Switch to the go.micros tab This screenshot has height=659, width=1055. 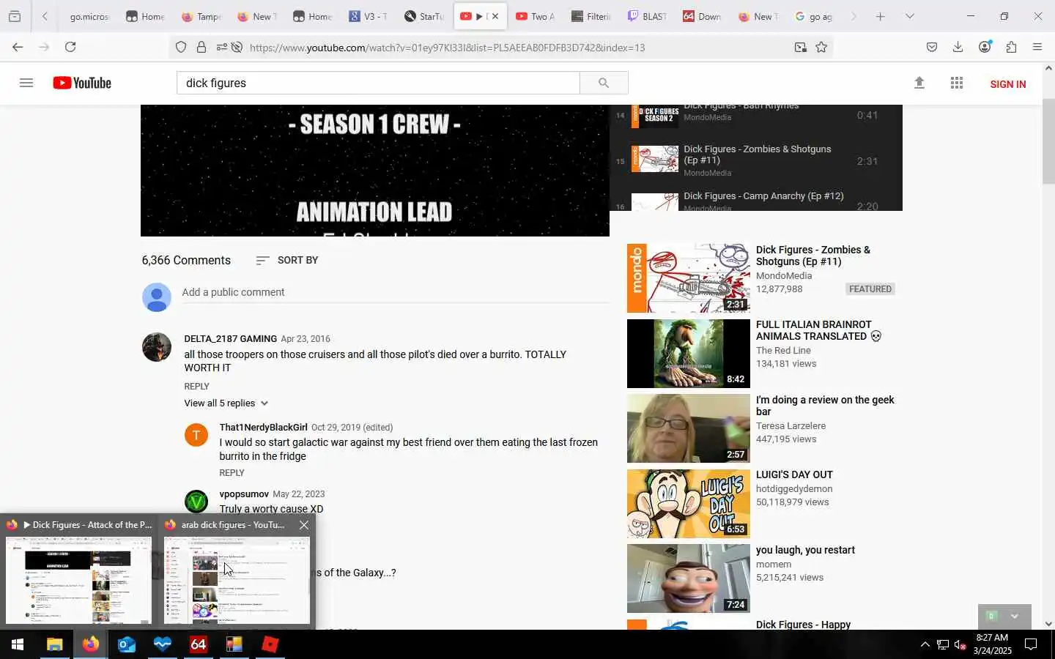(89, 16)
